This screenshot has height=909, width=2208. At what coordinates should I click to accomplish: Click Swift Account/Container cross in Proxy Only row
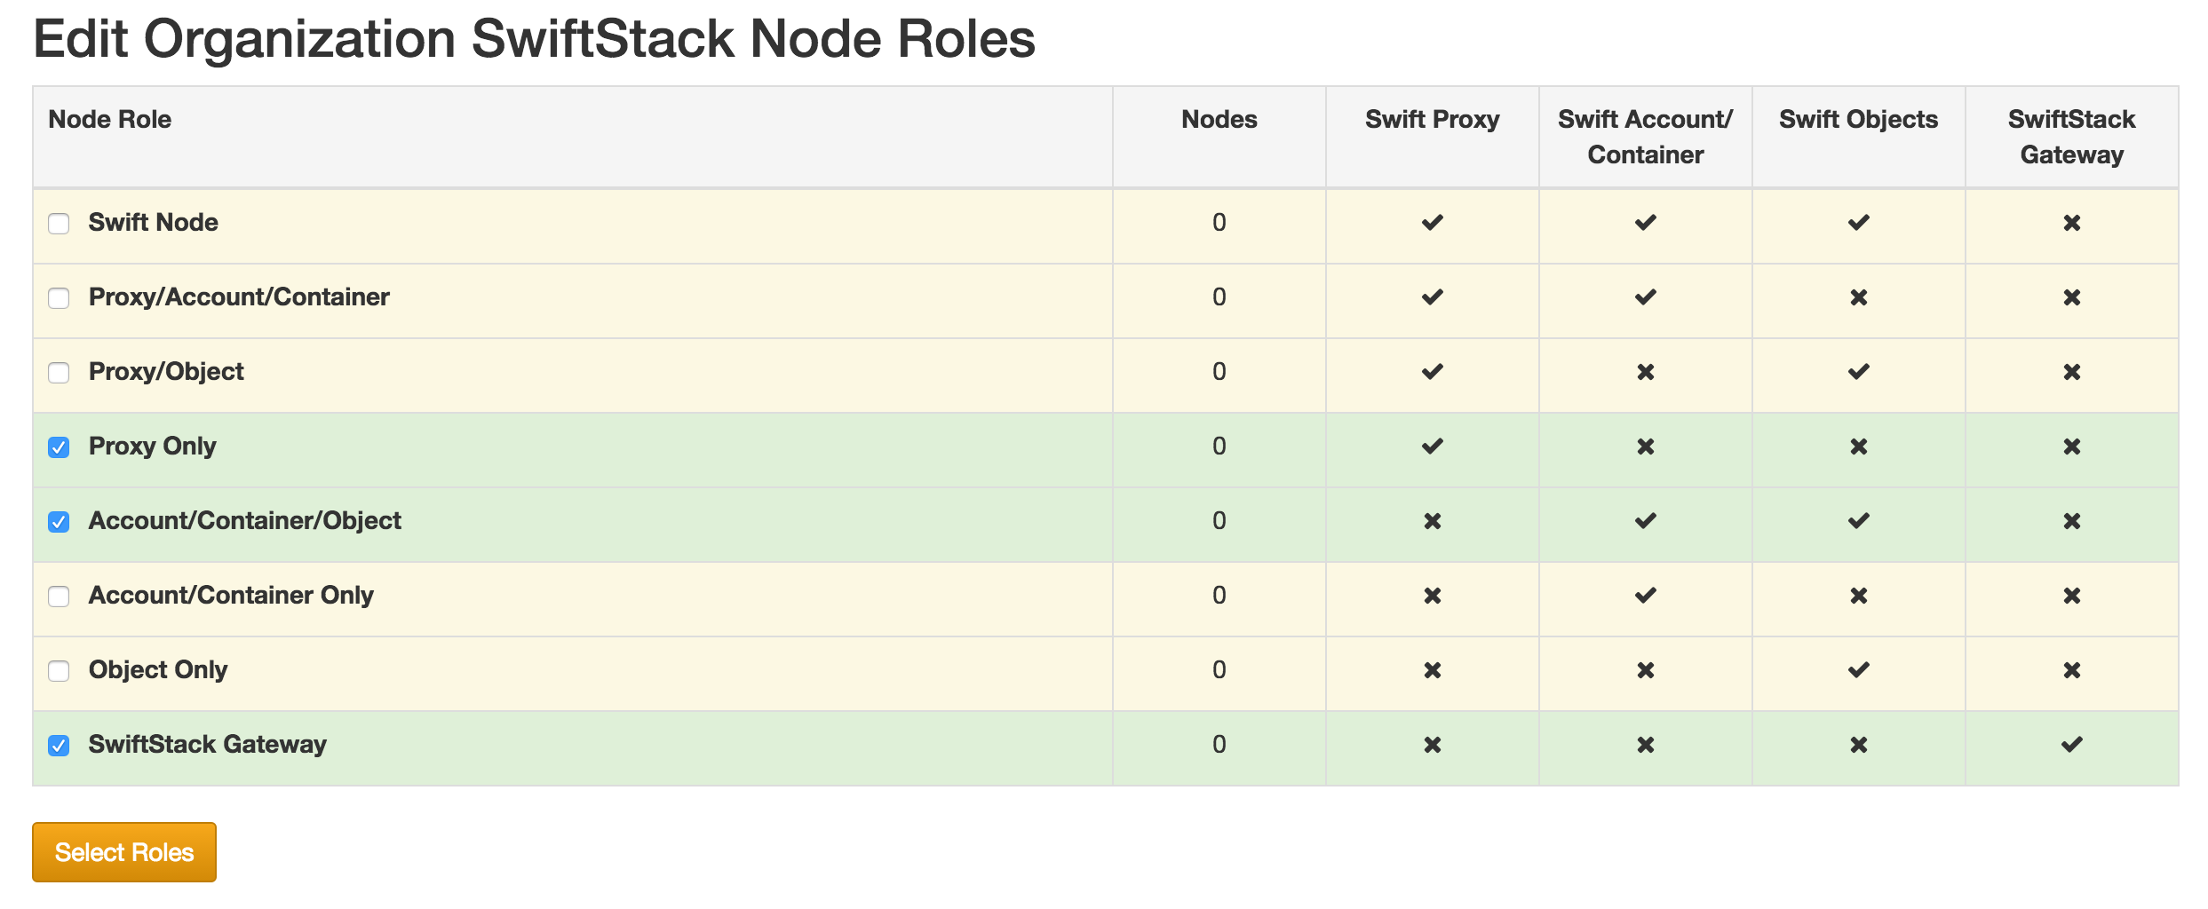pos(1646,447)
